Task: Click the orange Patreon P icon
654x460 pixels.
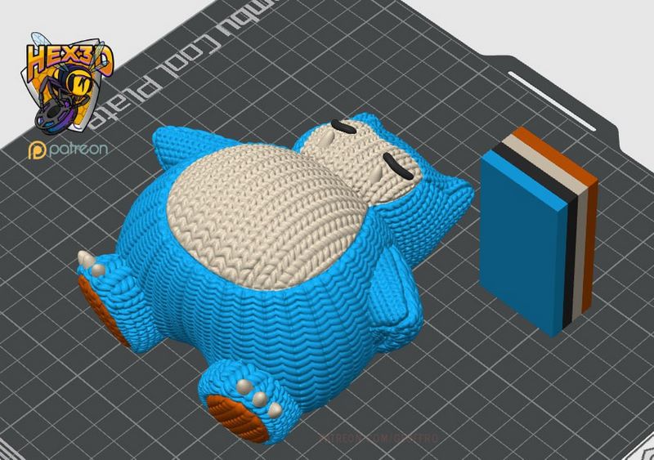Action: (x=36, y=151)
